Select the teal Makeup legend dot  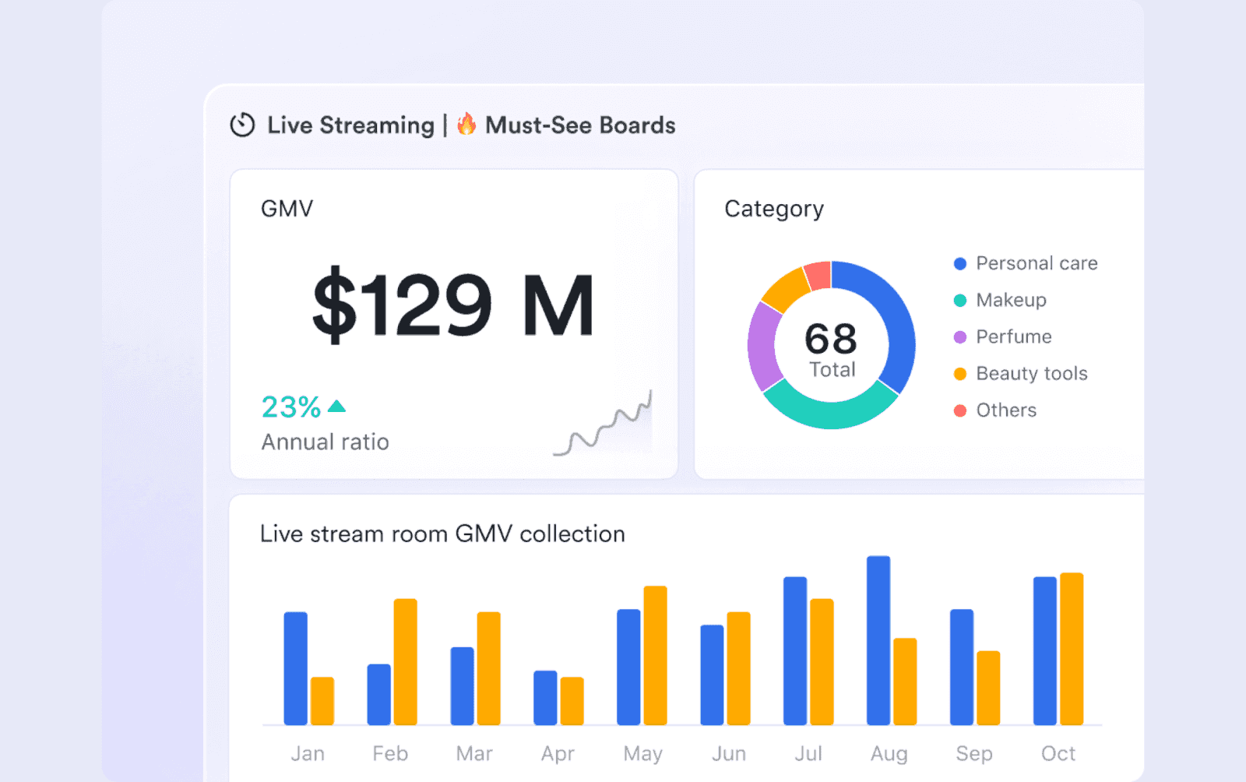pos(959,300)
